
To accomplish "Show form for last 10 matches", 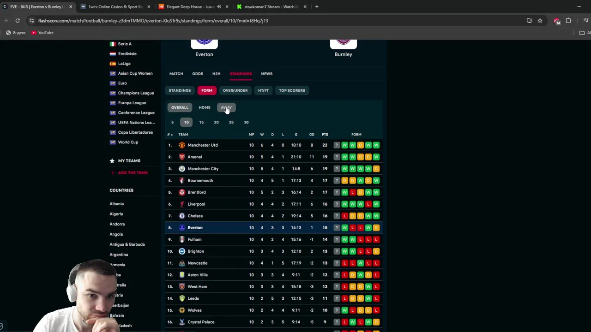I will (186, 122).
